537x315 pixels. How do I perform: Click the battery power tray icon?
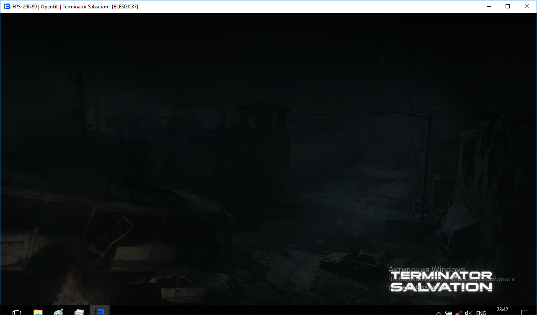[x=449, y=313]
